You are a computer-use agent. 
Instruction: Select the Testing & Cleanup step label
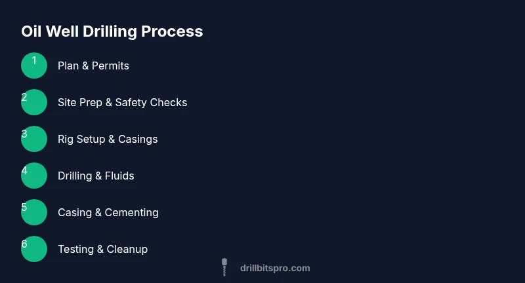(102, 249)
